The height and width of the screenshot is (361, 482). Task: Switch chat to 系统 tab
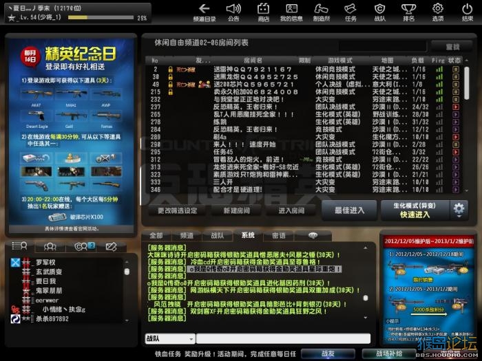[x=248, y=235]
